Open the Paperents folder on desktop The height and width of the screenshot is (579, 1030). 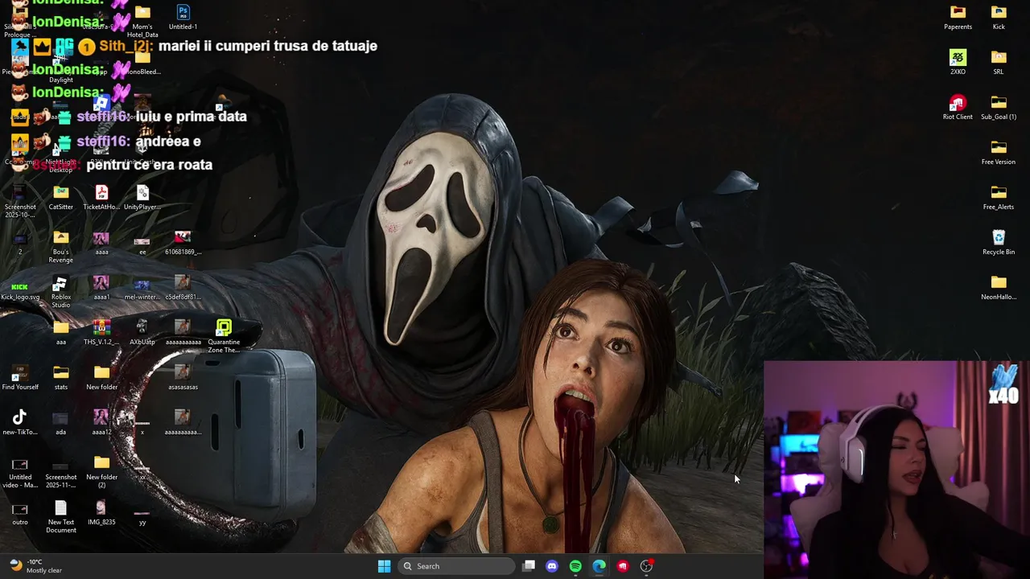958,12
